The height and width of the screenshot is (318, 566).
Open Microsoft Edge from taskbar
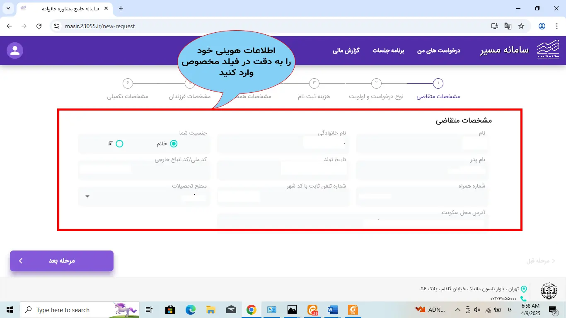(x=190, y=310)
